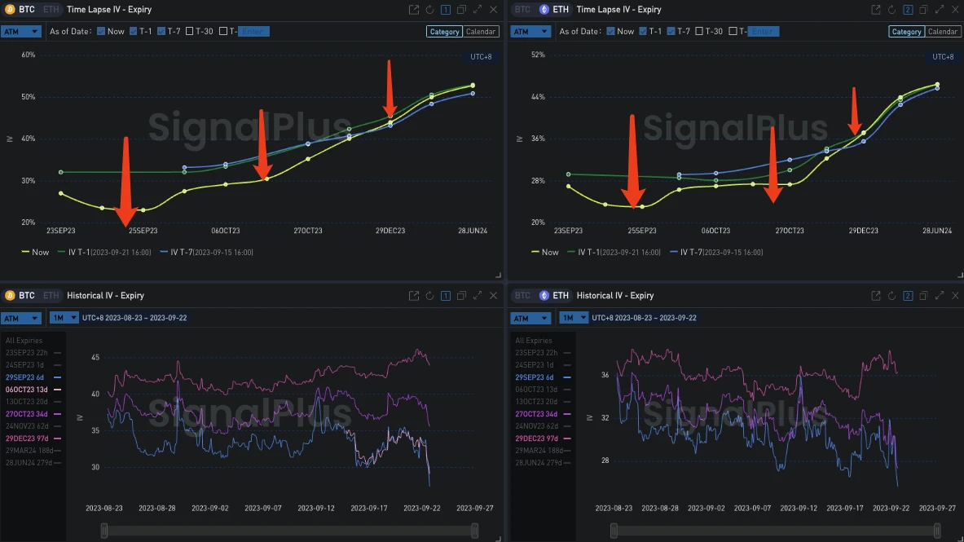Refresh the BTC Time Lapse IV panel
This screenshot has width=964, height=542.
tap(429, 10)
